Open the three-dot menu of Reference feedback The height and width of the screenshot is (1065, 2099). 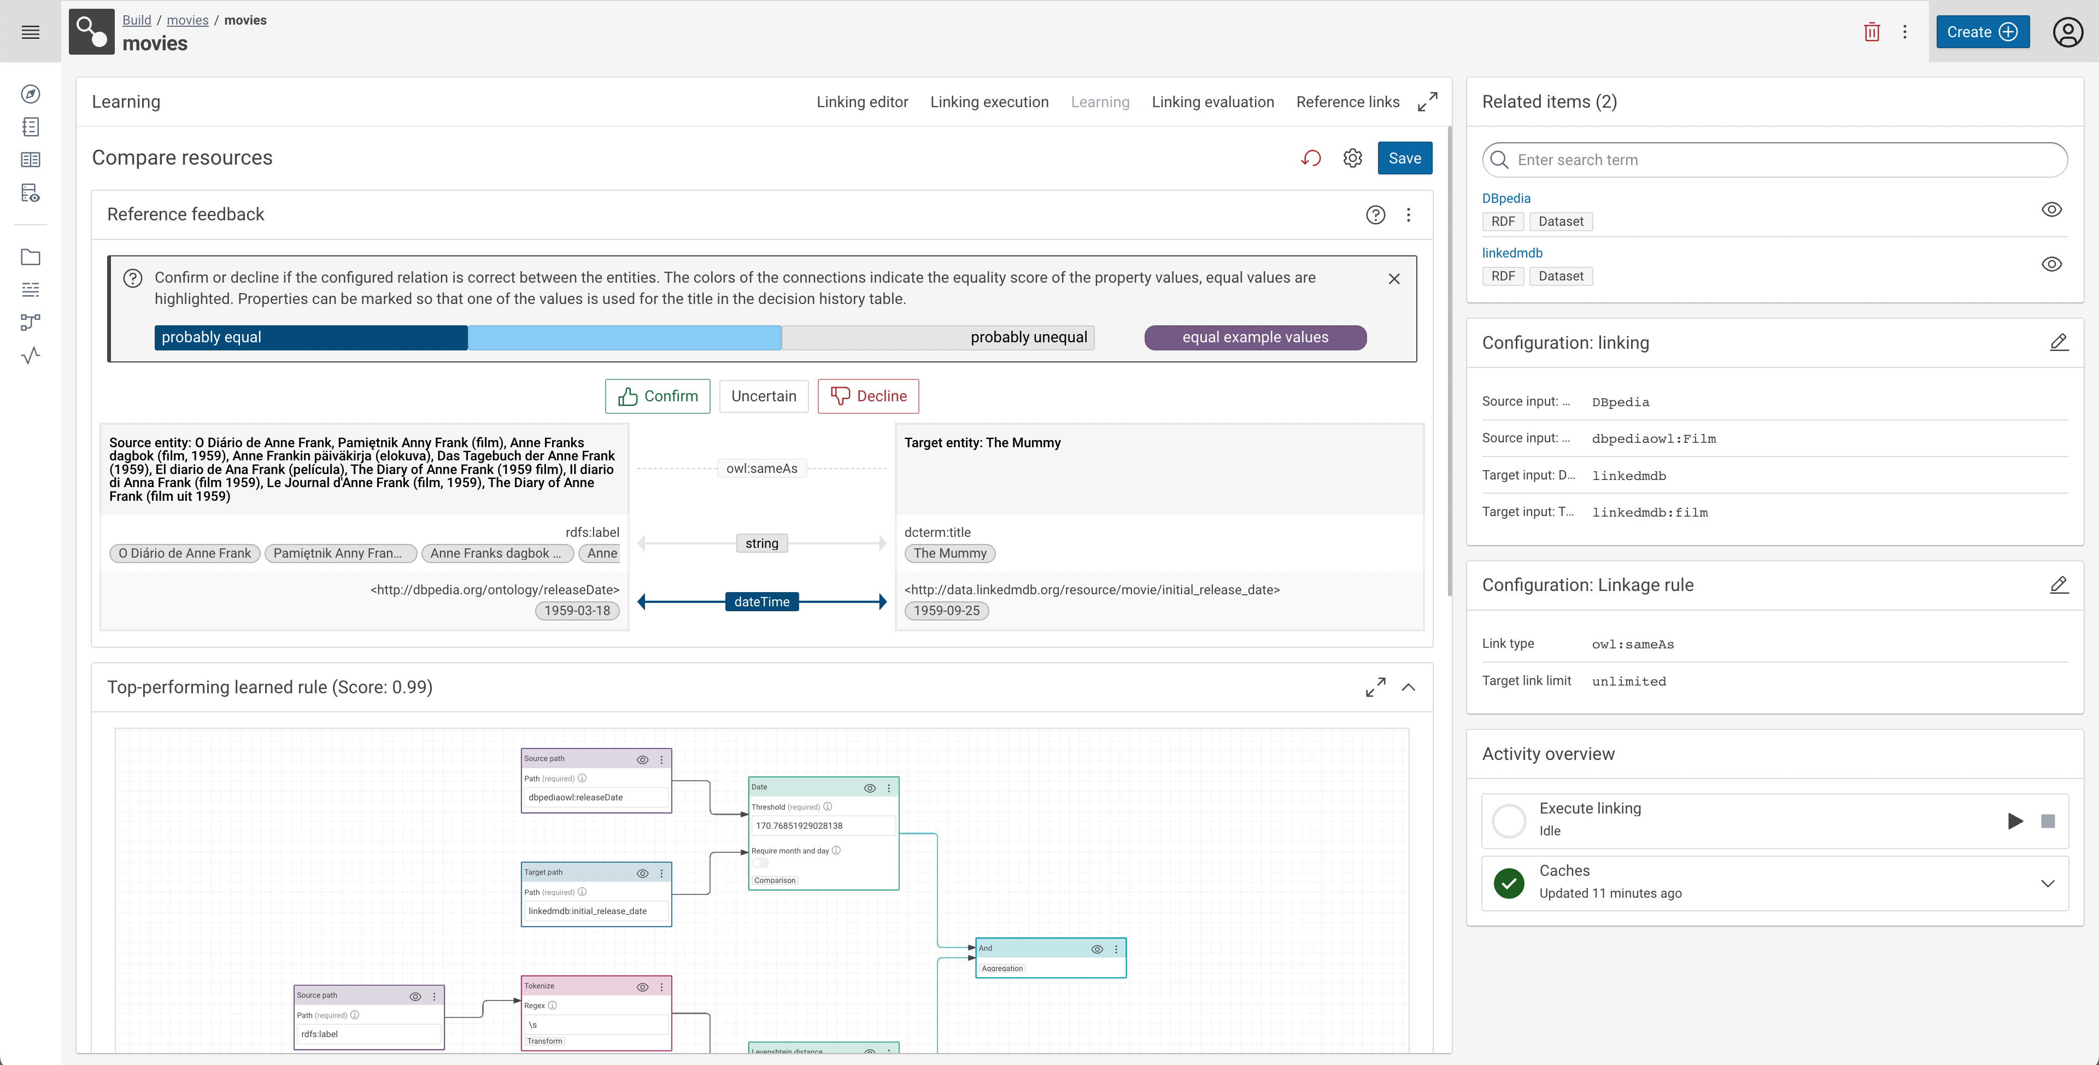click(1408, 214)
